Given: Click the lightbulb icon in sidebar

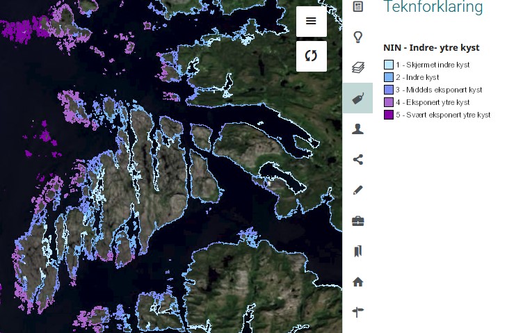Looking at the screenshot, I should pos(358,37).
